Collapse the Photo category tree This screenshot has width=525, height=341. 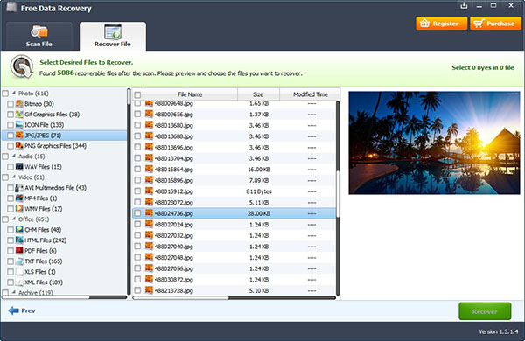point(14,93)
